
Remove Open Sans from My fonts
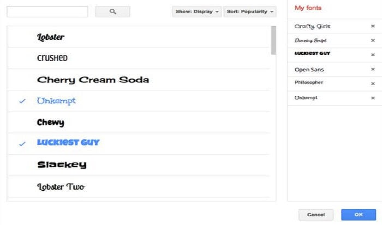373,69
